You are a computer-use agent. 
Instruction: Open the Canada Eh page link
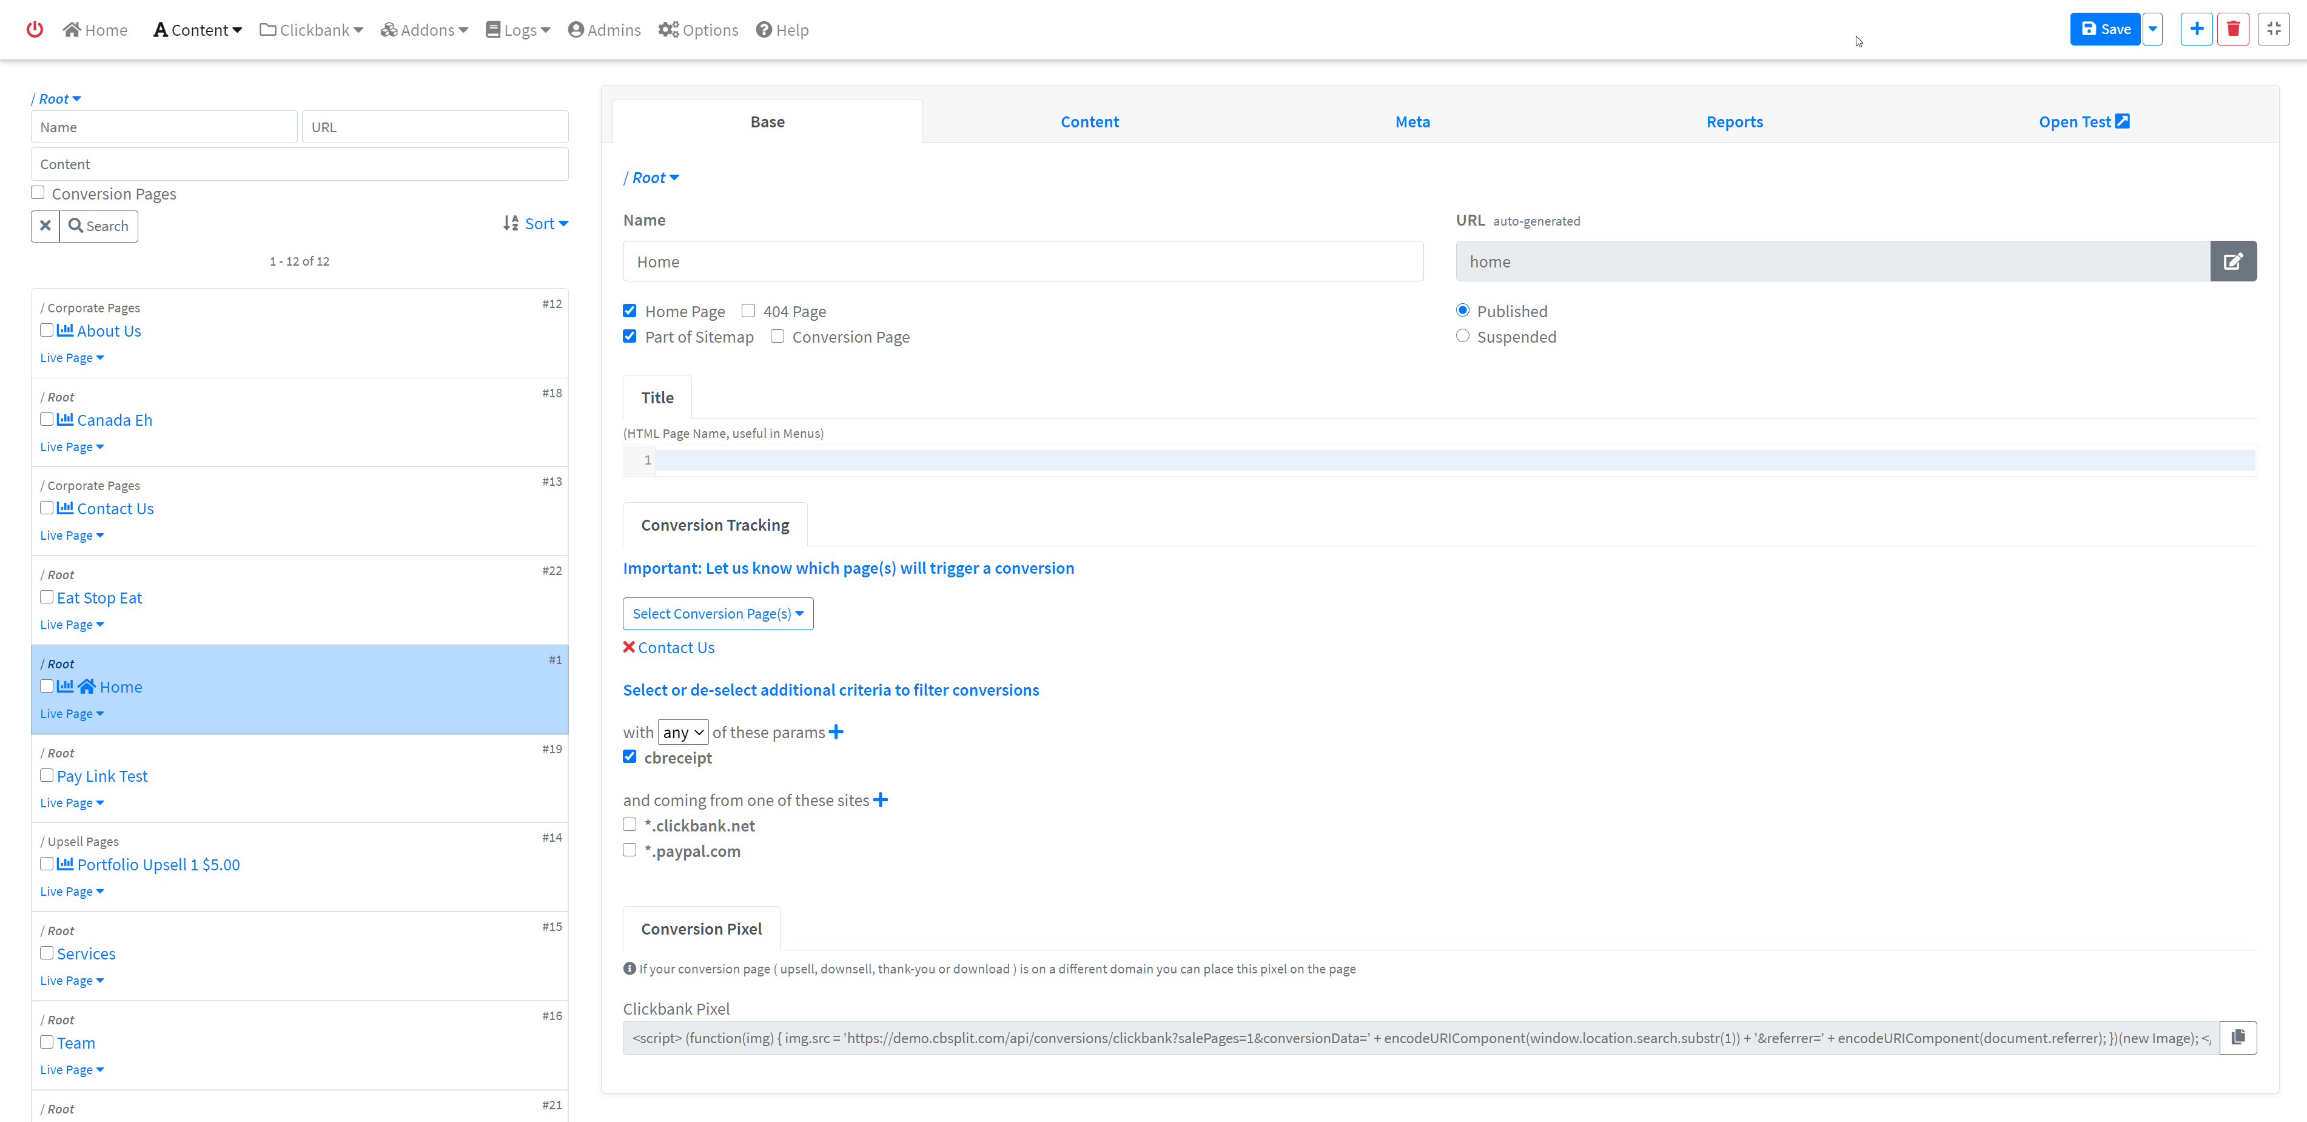point(115,420)
